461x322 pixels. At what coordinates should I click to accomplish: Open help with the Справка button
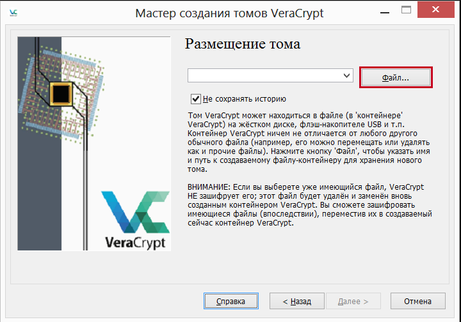(230, 301)
